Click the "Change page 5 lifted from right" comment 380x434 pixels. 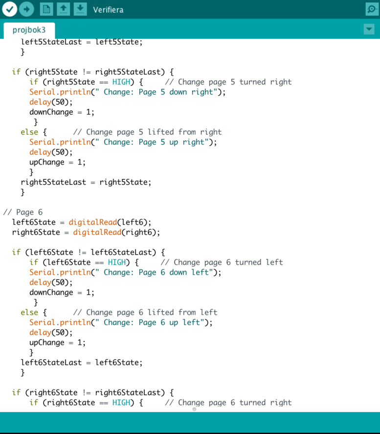147,132
